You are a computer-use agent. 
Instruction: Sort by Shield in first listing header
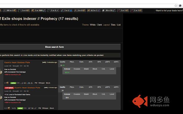(86, 69)
